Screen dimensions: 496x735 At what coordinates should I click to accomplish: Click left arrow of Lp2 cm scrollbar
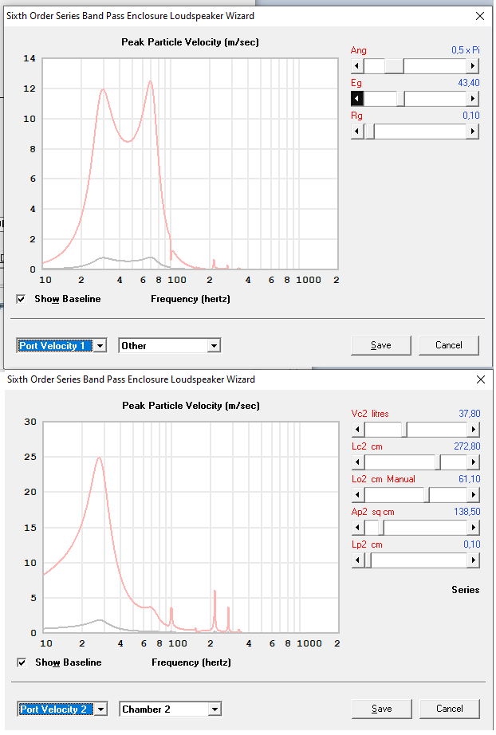click(358, 560)
